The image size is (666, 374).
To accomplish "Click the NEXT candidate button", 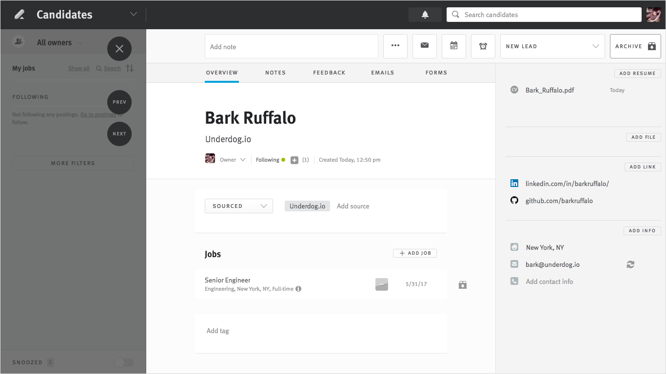I will [x=119, y=134].
